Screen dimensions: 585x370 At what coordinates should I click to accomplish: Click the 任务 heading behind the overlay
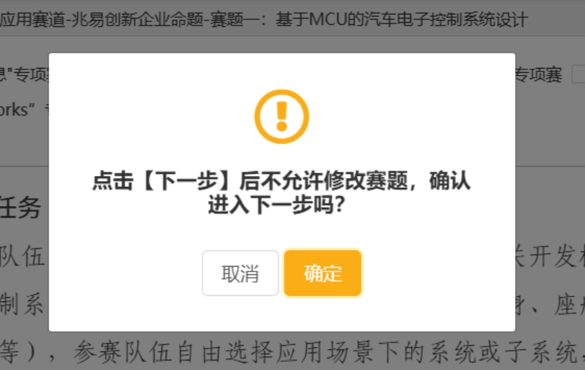tap(20, 208)
